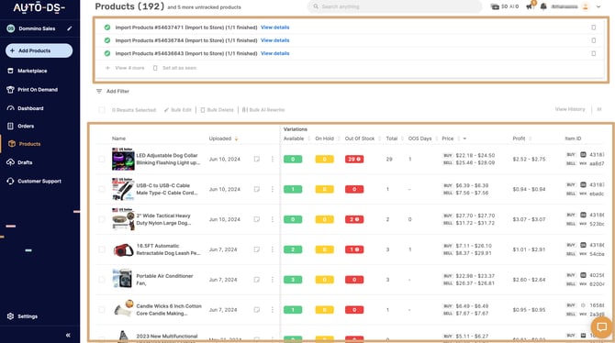Select Portable Air Conditioner Fan checkbox

(x=102, y=280)
